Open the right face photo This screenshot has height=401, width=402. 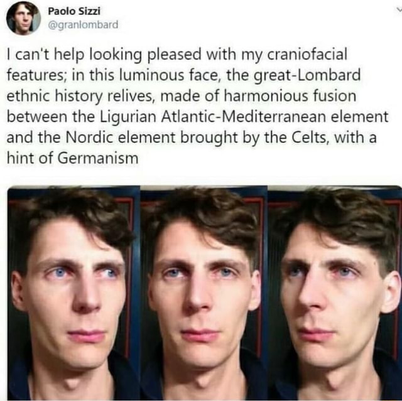pos(335,293)
